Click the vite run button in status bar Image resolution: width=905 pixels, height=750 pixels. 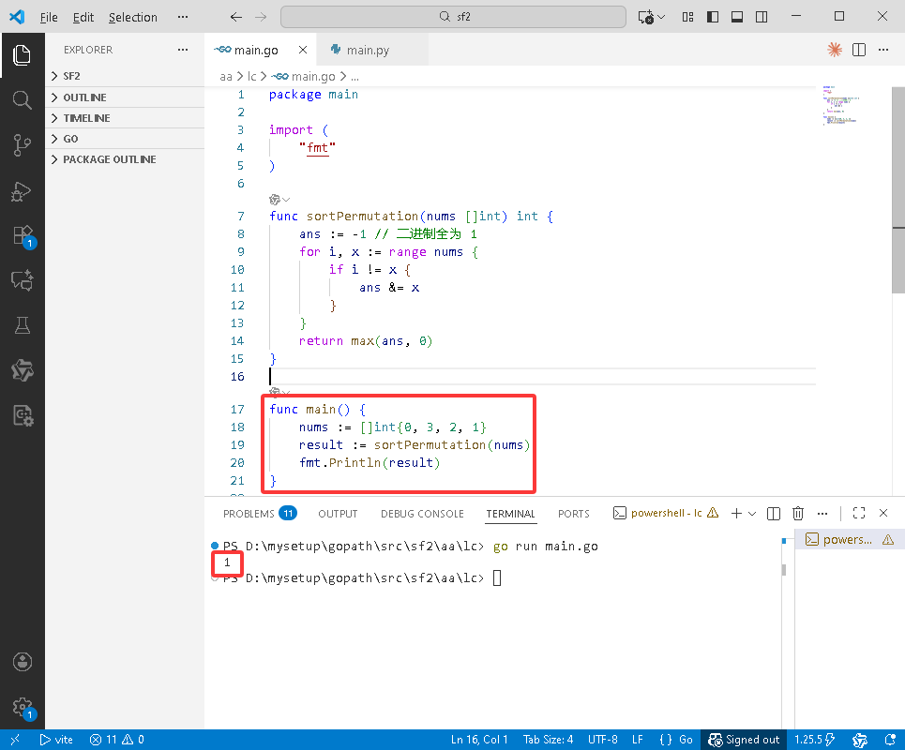pyautogui.click(x=56, y=740)
